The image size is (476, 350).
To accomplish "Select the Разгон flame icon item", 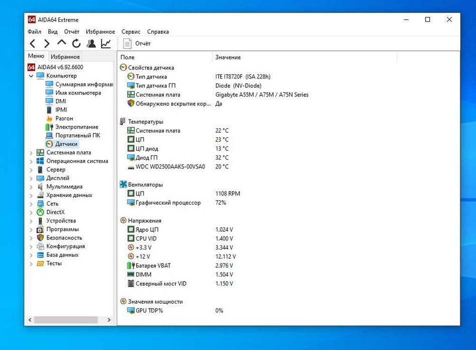I will (50, 118).
